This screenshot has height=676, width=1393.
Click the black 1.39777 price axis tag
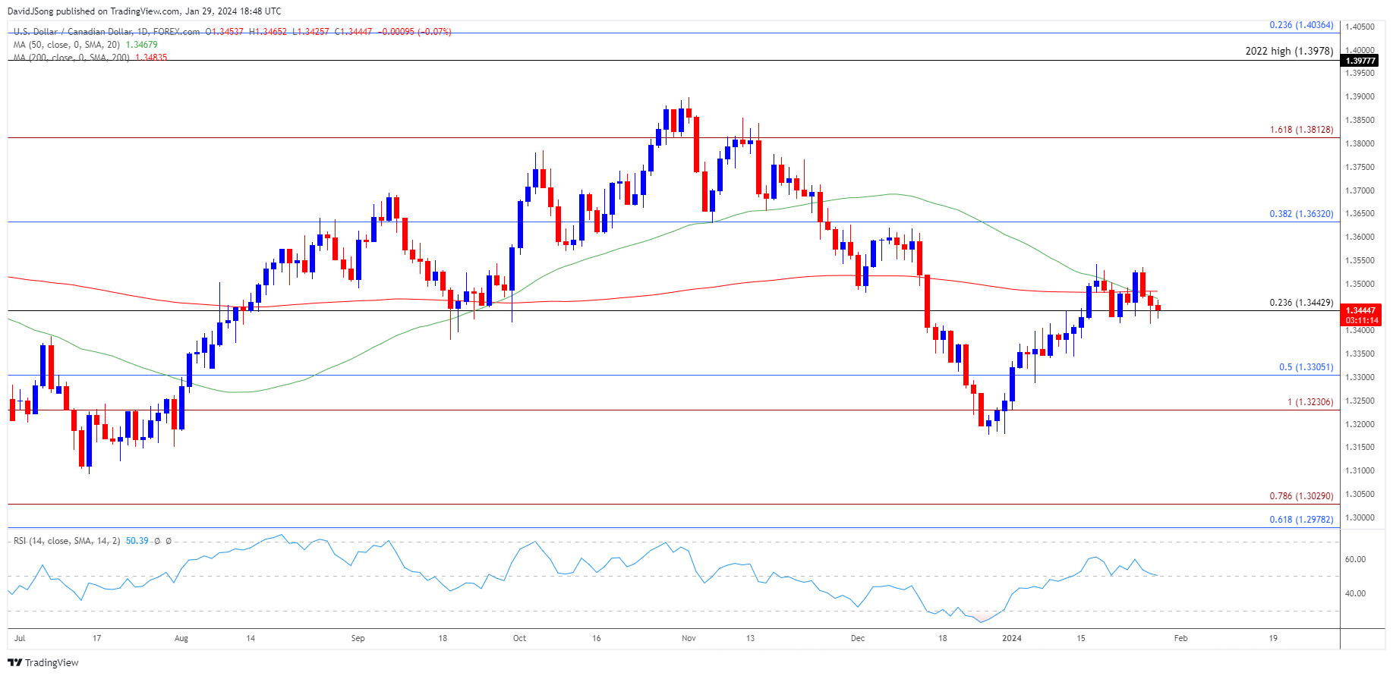(1360, 61)
